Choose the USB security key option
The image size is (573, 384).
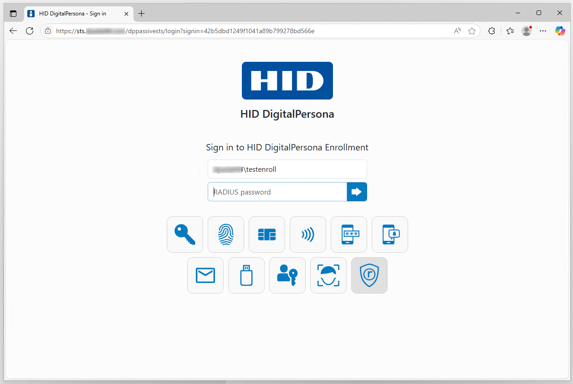click(x=246, y=275)
